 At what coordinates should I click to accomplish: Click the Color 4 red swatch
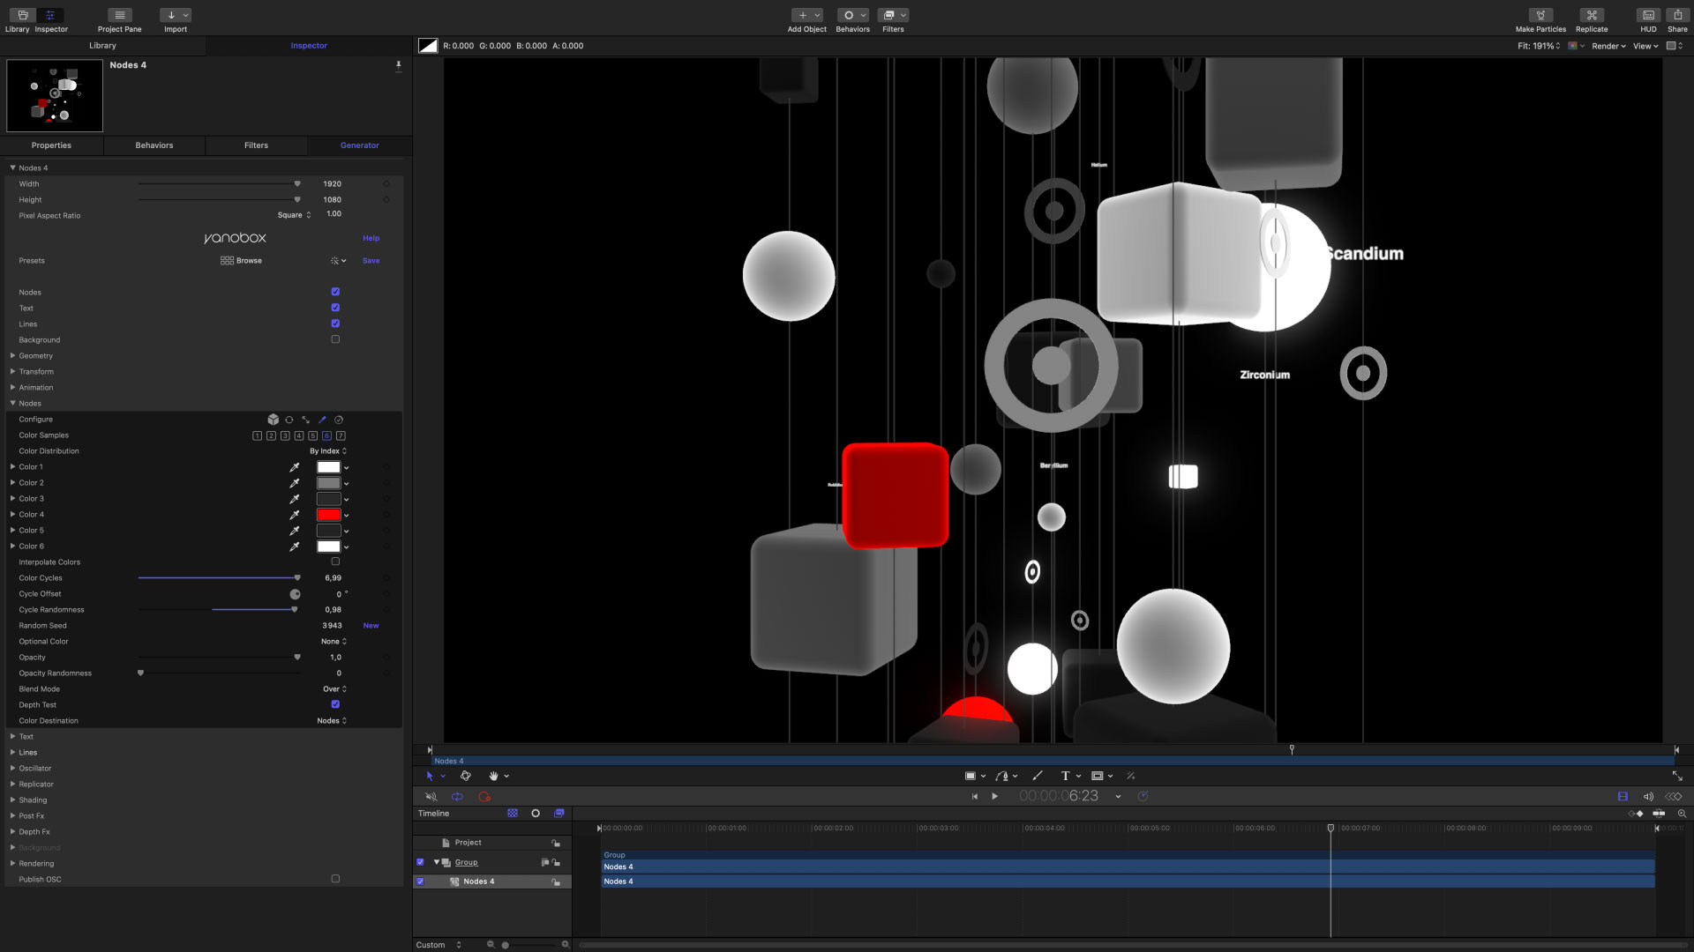(329, 515)
